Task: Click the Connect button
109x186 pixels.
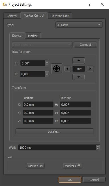Action: click(86, 45)
